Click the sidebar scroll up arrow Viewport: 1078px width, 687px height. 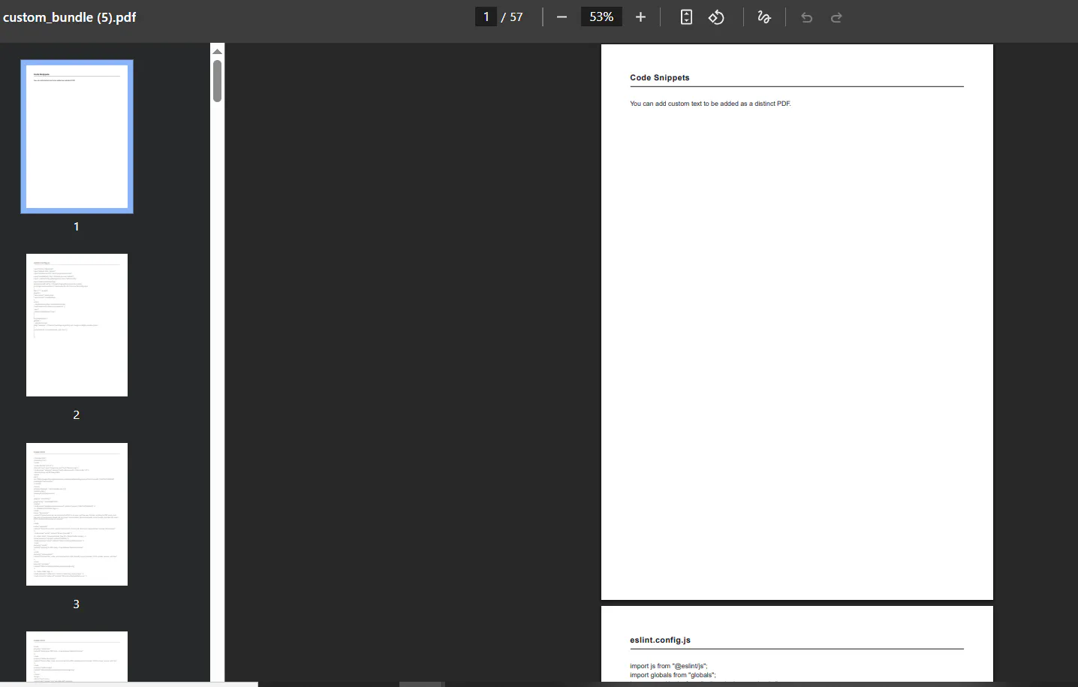(217, 51)
